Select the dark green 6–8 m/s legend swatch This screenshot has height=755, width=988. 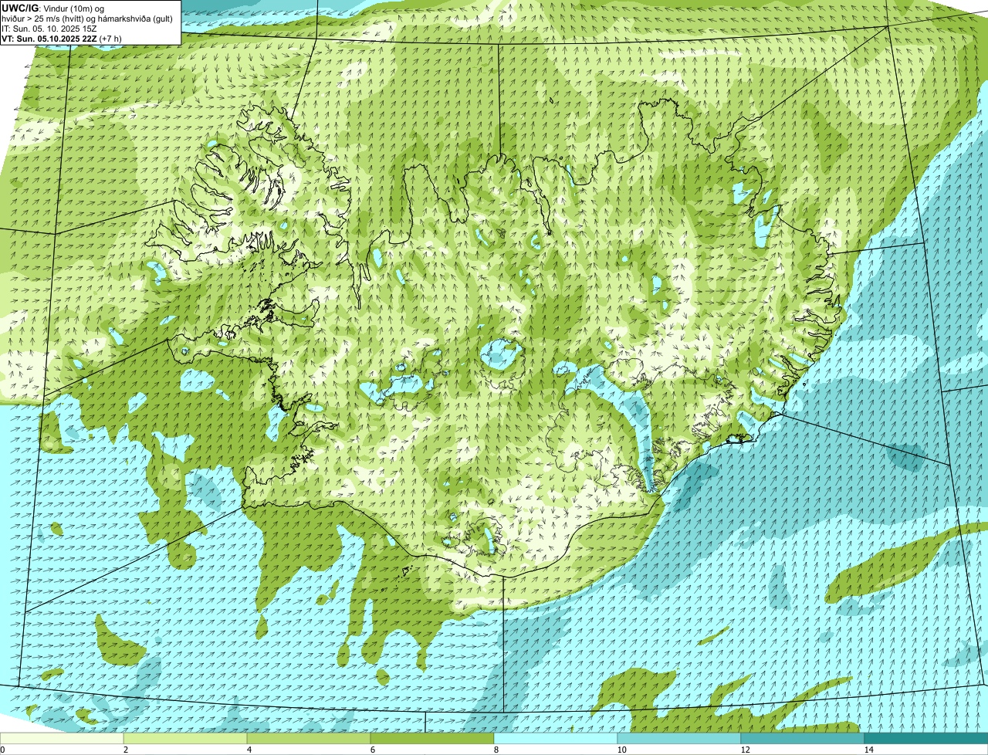[x=432, y=738]
